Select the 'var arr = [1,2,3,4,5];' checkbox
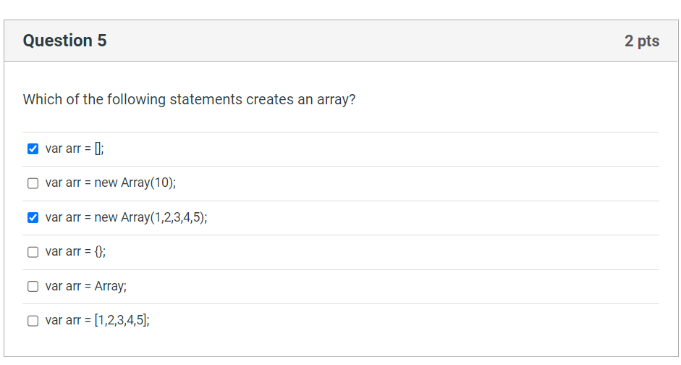 click(33, 321)
